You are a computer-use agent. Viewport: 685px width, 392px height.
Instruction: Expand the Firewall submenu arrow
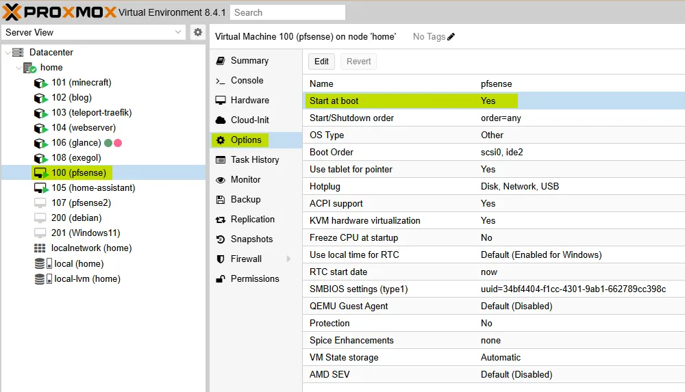pyautogui.click(x=288, y=259)
